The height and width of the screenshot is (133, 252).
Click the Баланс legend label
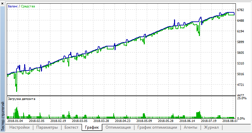click(x=13, y=6)
